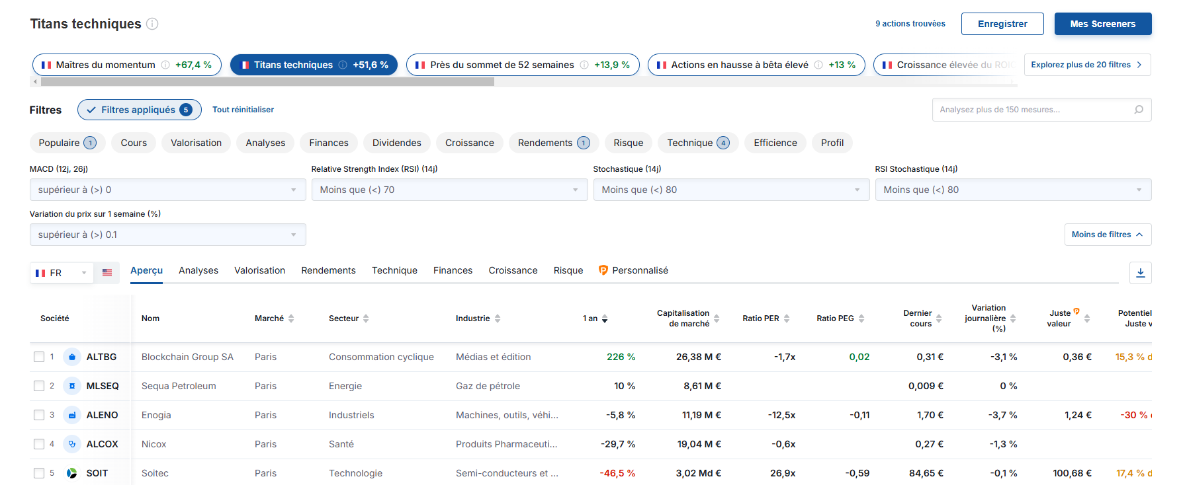Sort by Ratio PEG arrows
Screen dimensions: 1183x485
861,318
